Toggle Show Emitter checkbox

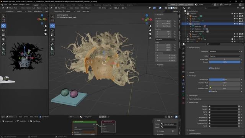point(210,68)
